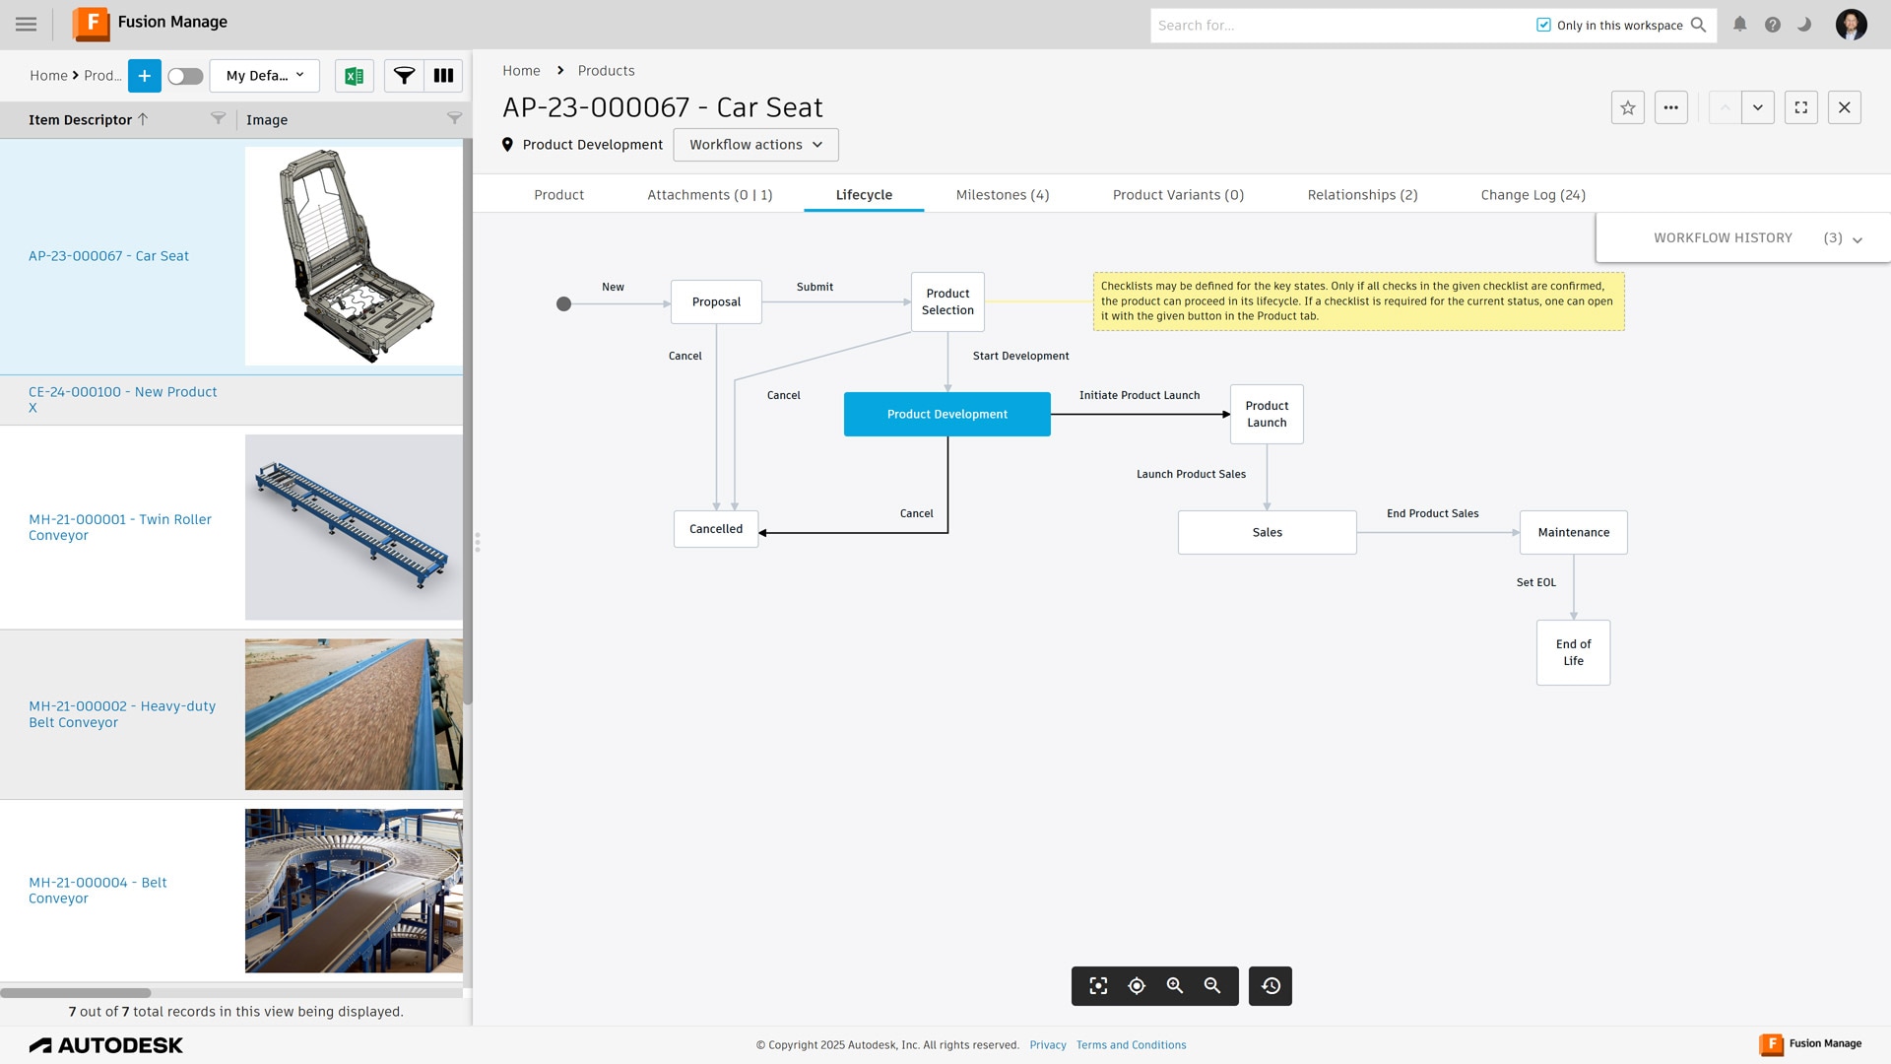The height and width of the screenshot is (1064, 1891).
Task: Zoom in on the workflow diagram
Action: [x=1174, y=986]
